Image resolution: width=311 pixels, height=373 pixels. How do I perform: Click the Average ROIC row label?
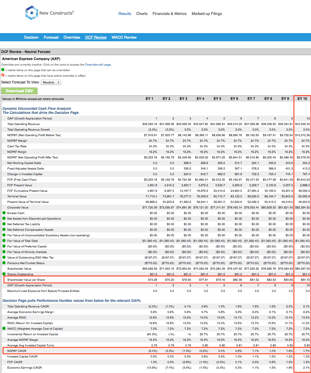pos(17,317)
